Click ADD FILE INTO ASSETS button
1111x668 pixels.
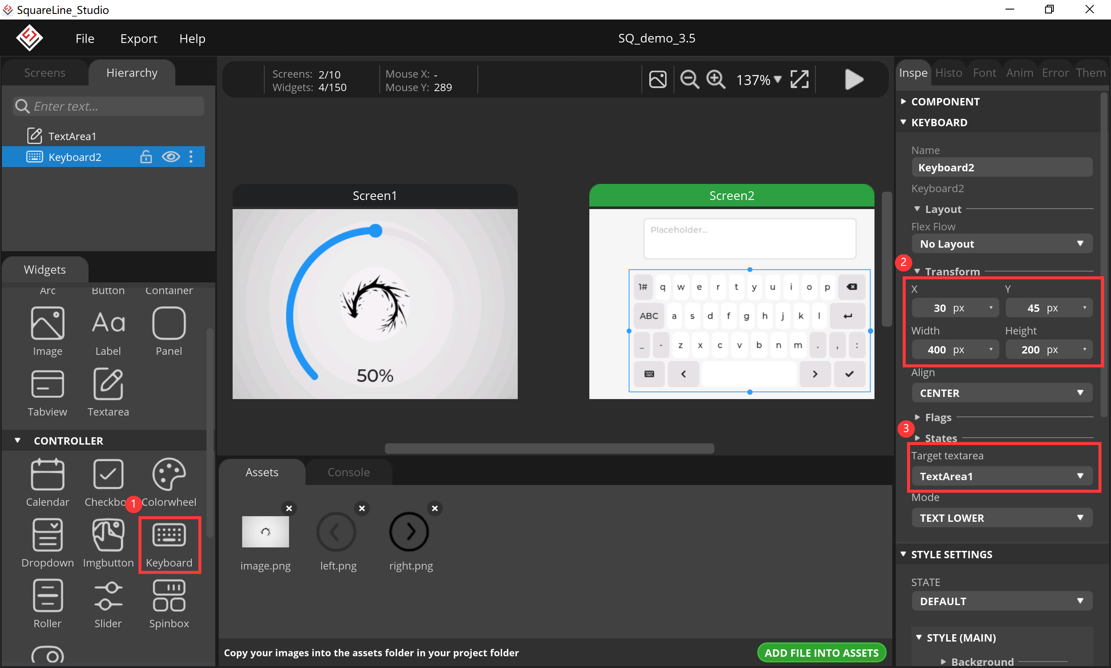(822, 653)
